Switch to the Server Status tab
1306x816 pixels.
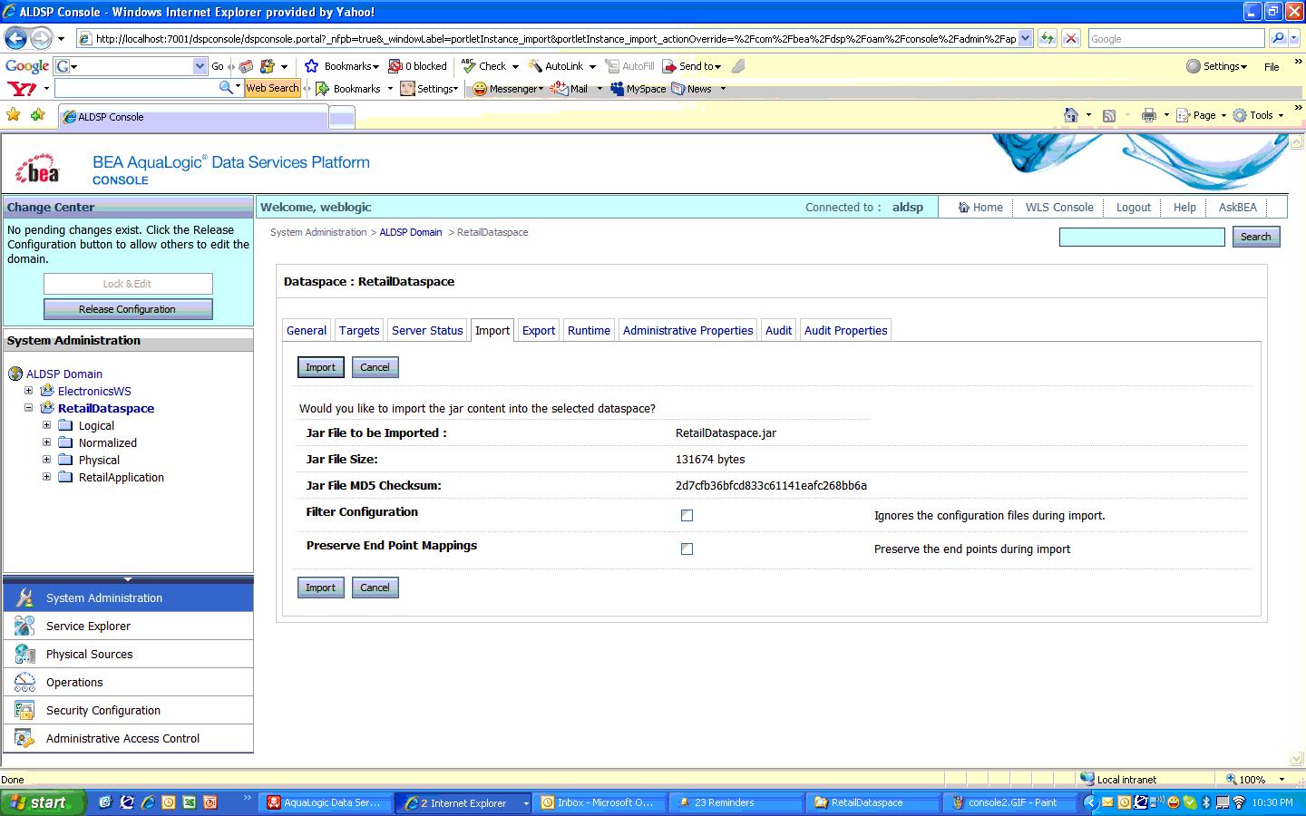click(427, 330)
